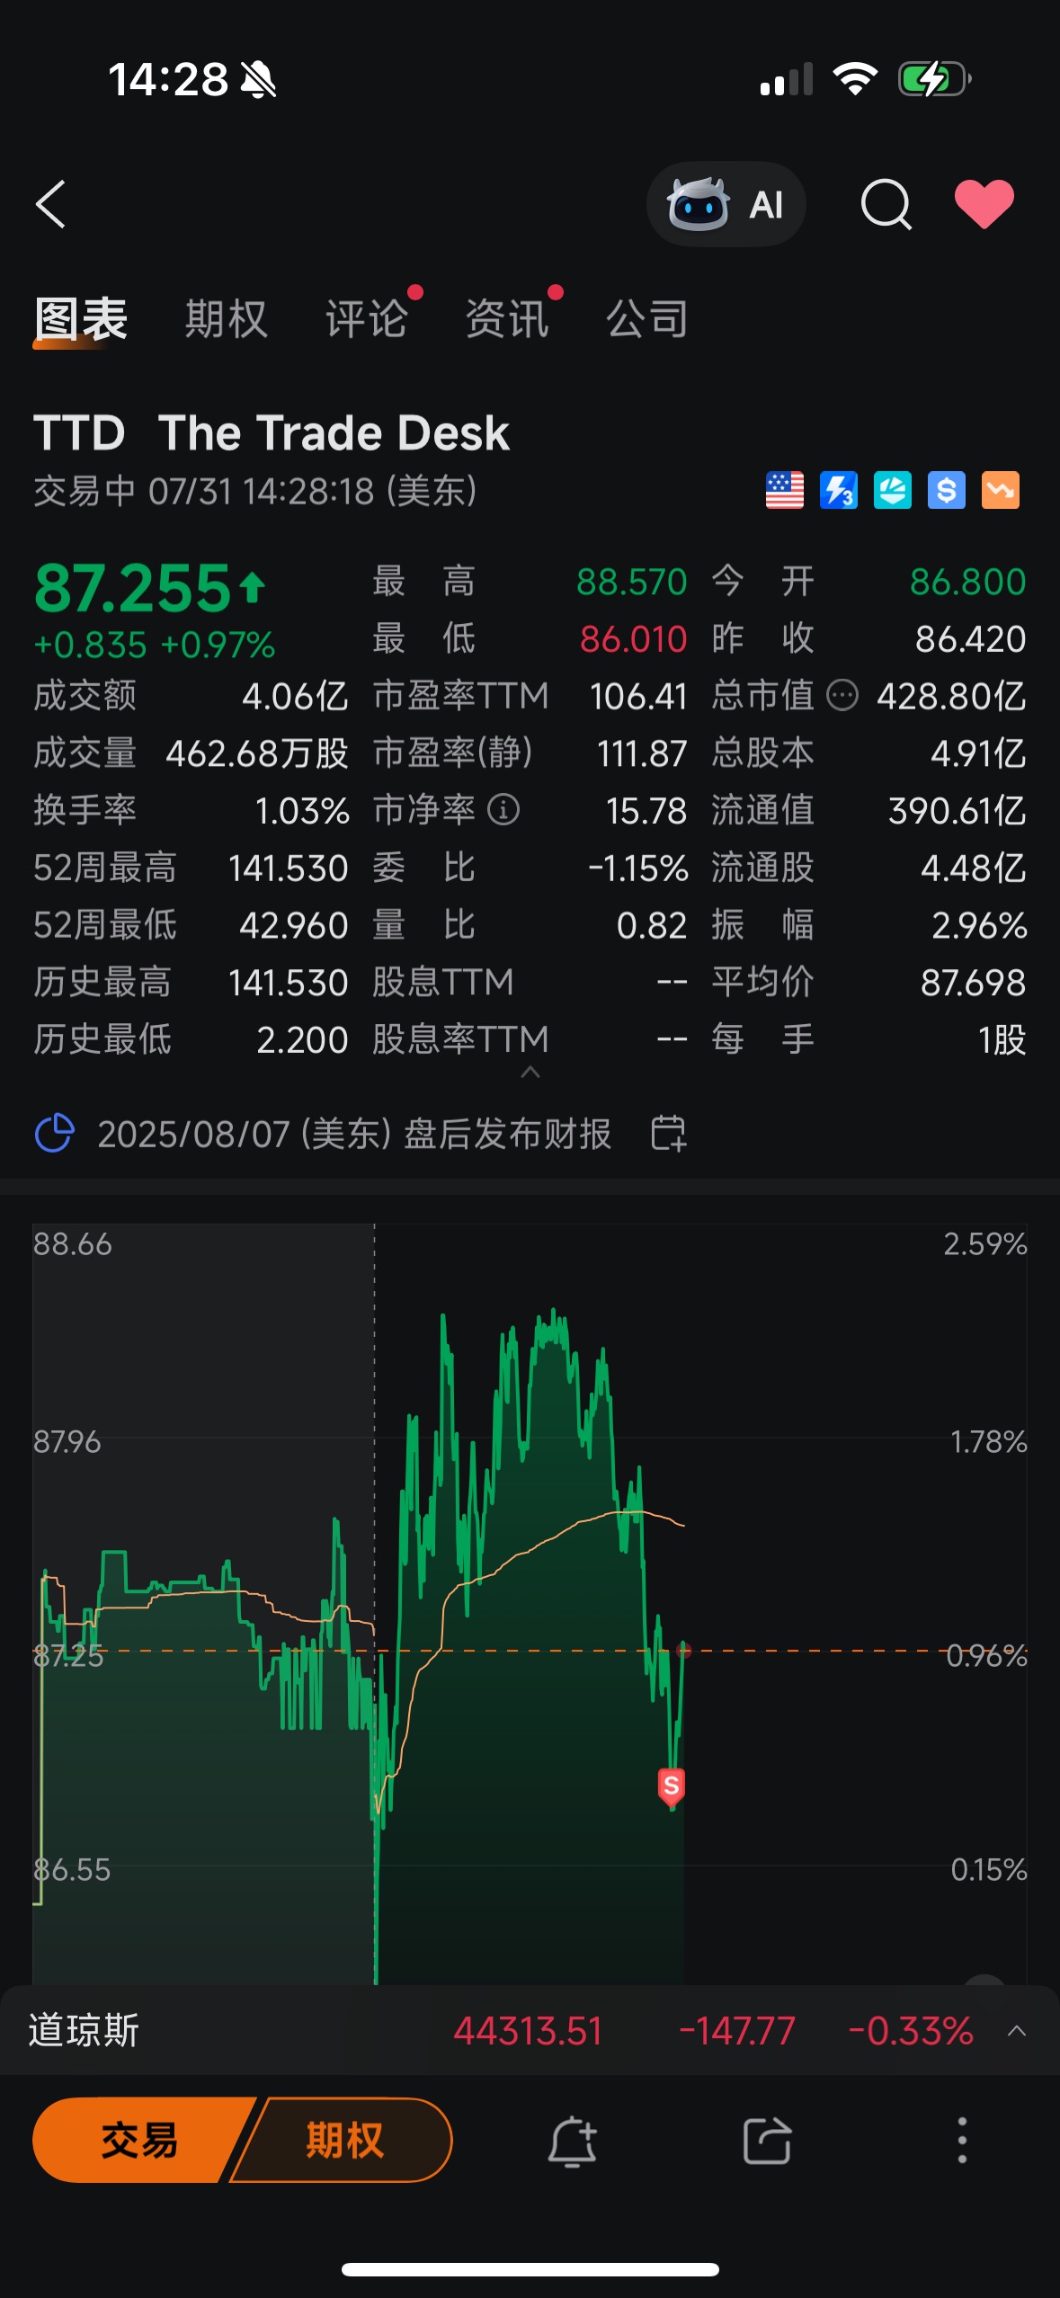
Task: Toggle the favorite heart for TTD
Action: (x=984, y=204)
